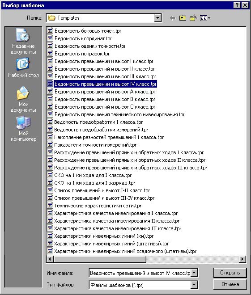The image size is (251, 295).
Task: Click the horizontal scrollbar thumb
Action: point(100,259)
